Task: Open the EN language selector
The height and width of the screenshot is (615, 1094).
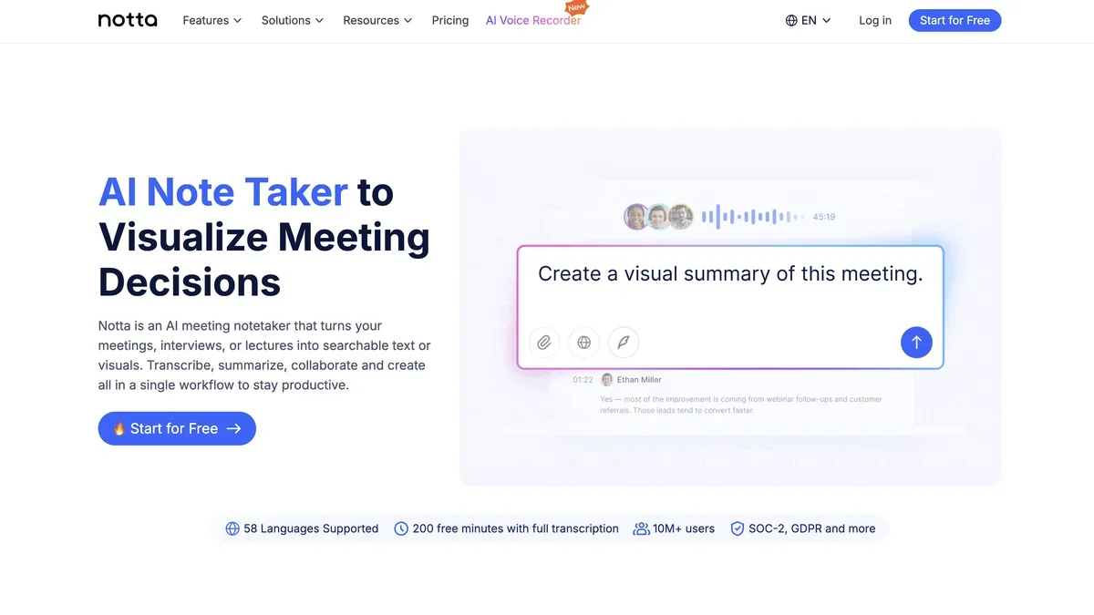Action: tap(808, 20)
